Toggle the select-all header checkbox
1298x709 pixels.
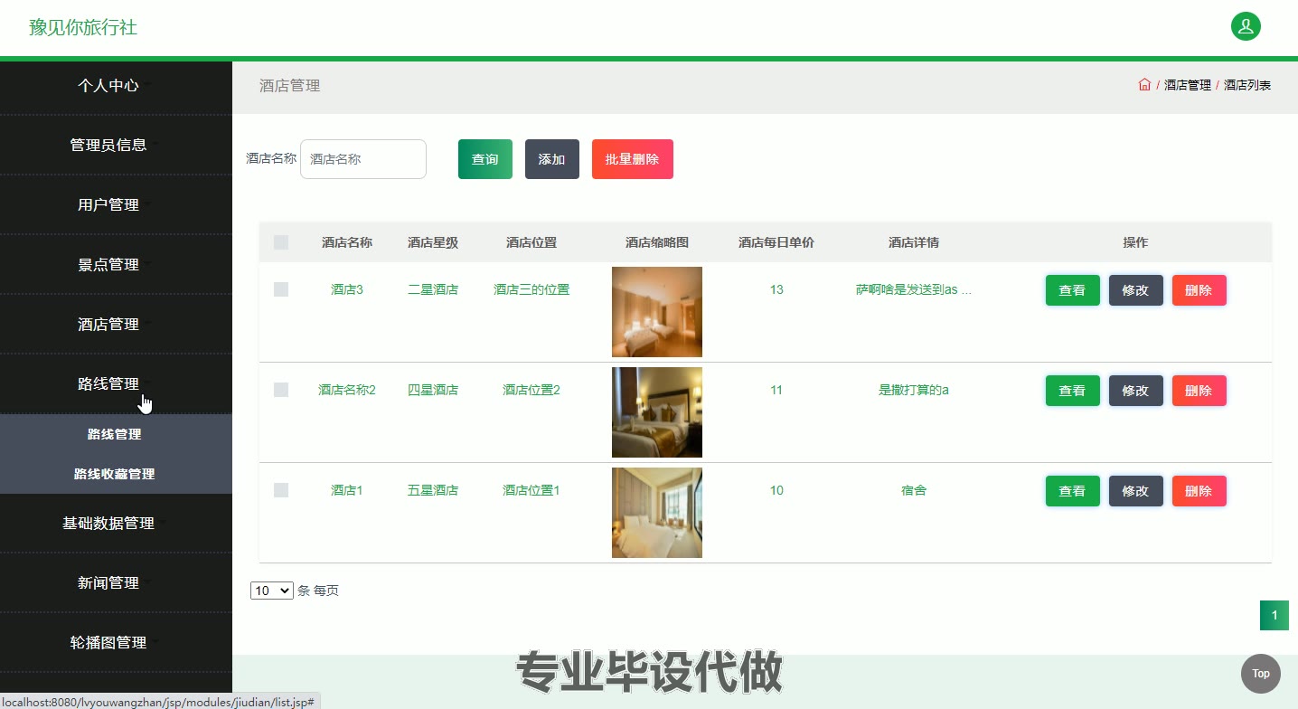281,242
